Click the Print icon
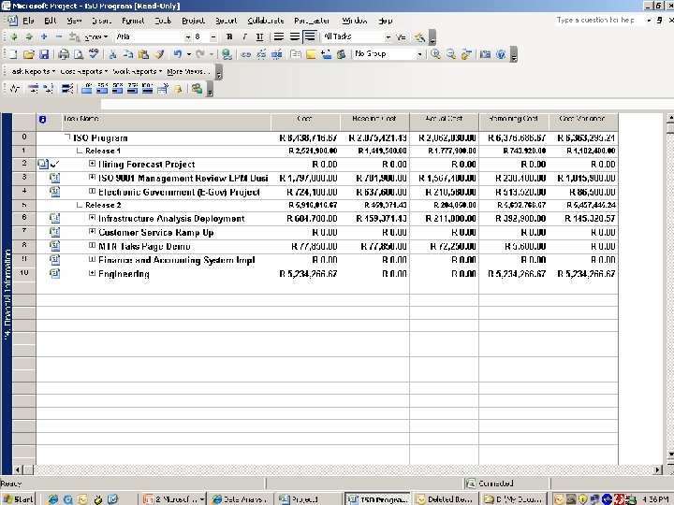Screen dimensions: 674x505 pyautogui.click(x=64, y=54)
